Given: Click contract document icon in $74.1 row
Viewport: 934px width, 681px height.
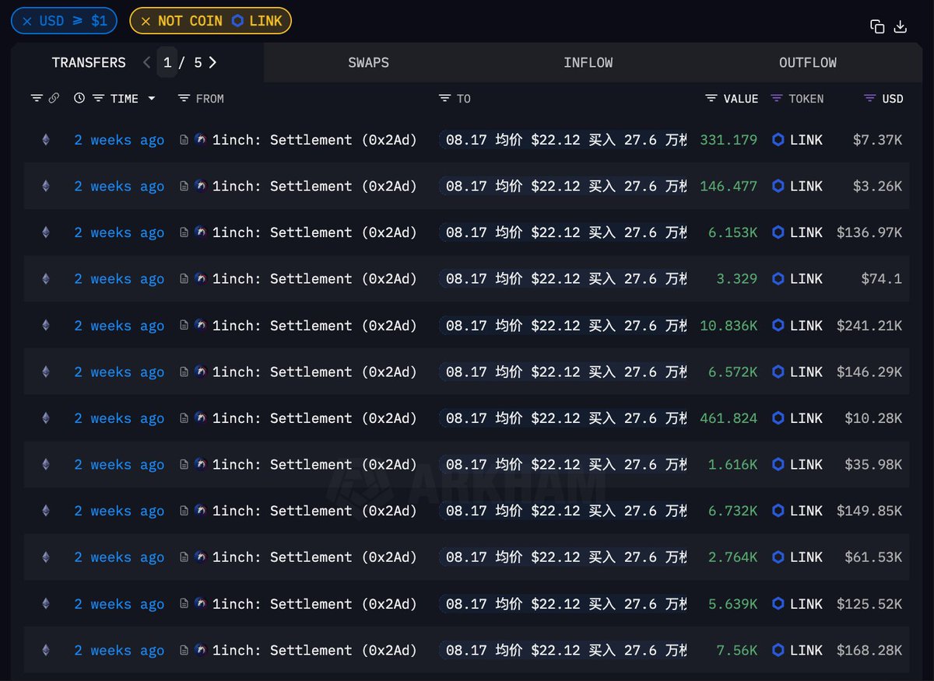Looking at the screenshot, I should pos(184,279).
